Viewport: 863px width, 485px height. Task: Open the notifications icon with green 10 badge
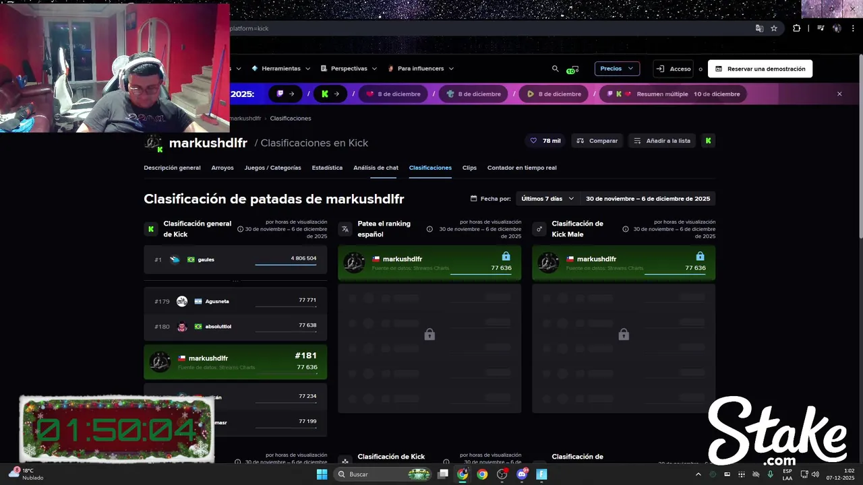coord(572,69)
